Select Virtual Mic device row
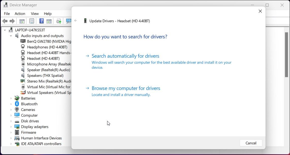This screenshot has height=155, width=290. [x=46, y=87]
